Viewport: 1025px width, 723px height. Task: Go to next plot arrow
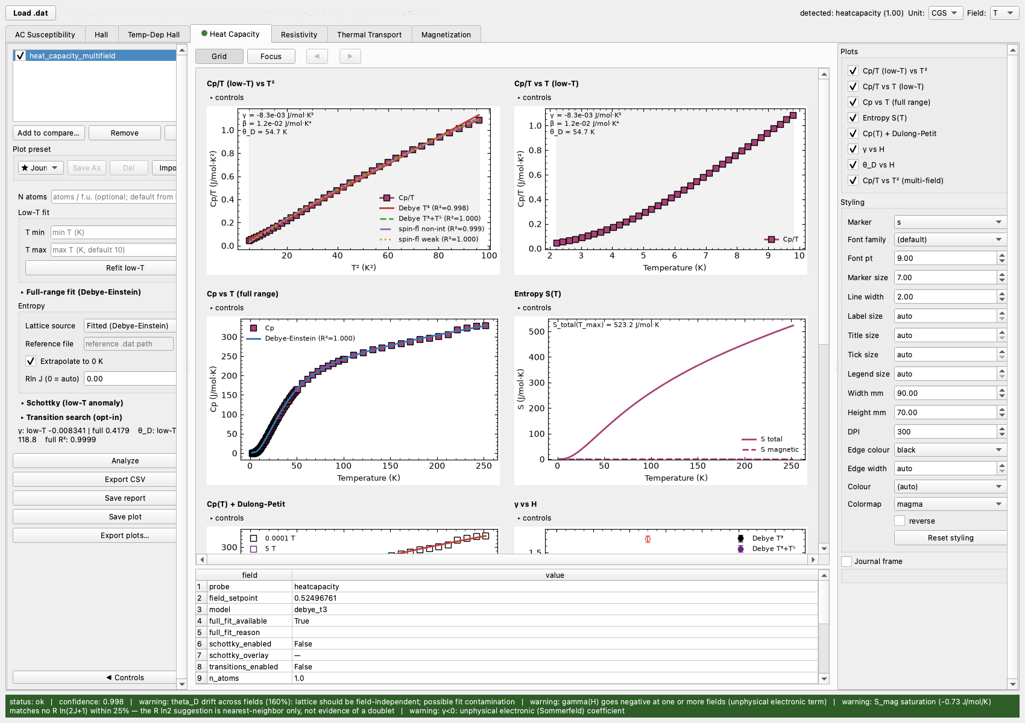350,57
